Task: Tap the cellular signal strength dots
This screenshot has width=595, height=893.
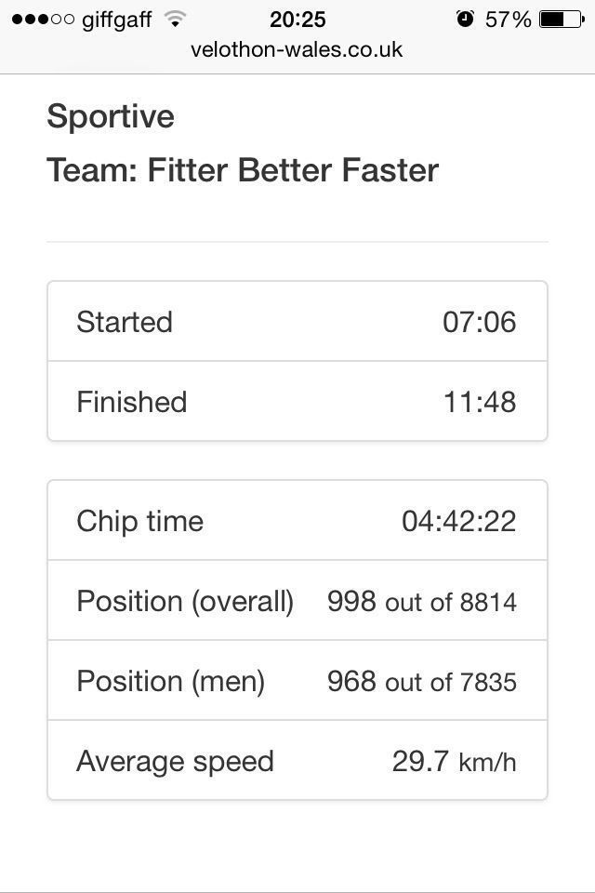Action: coord(42,19)
